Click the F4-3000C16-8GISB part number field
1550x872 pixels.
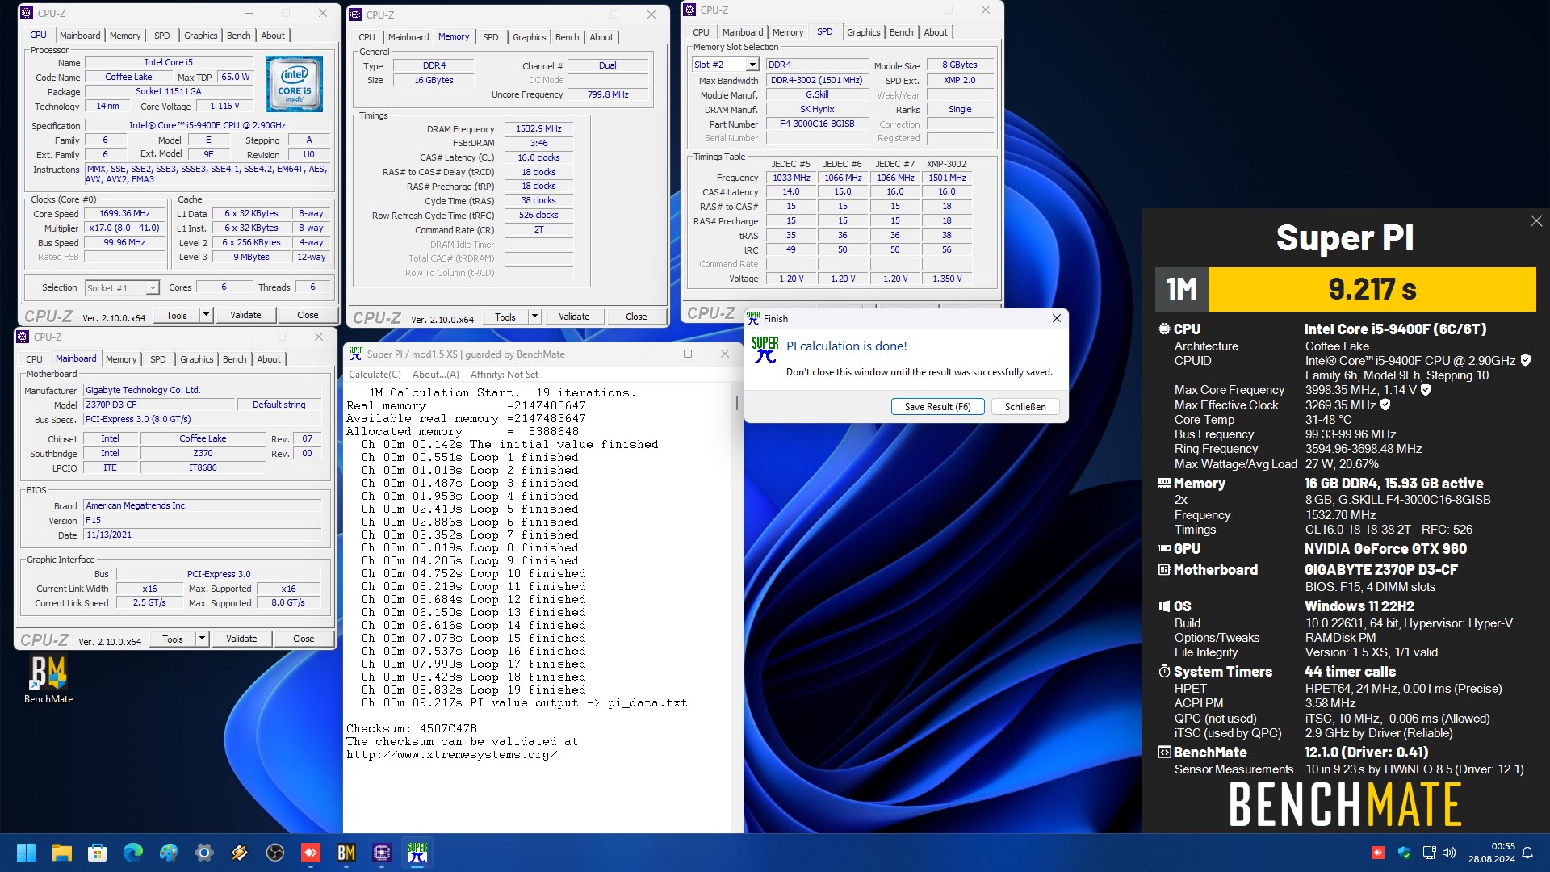coord(817,124)
